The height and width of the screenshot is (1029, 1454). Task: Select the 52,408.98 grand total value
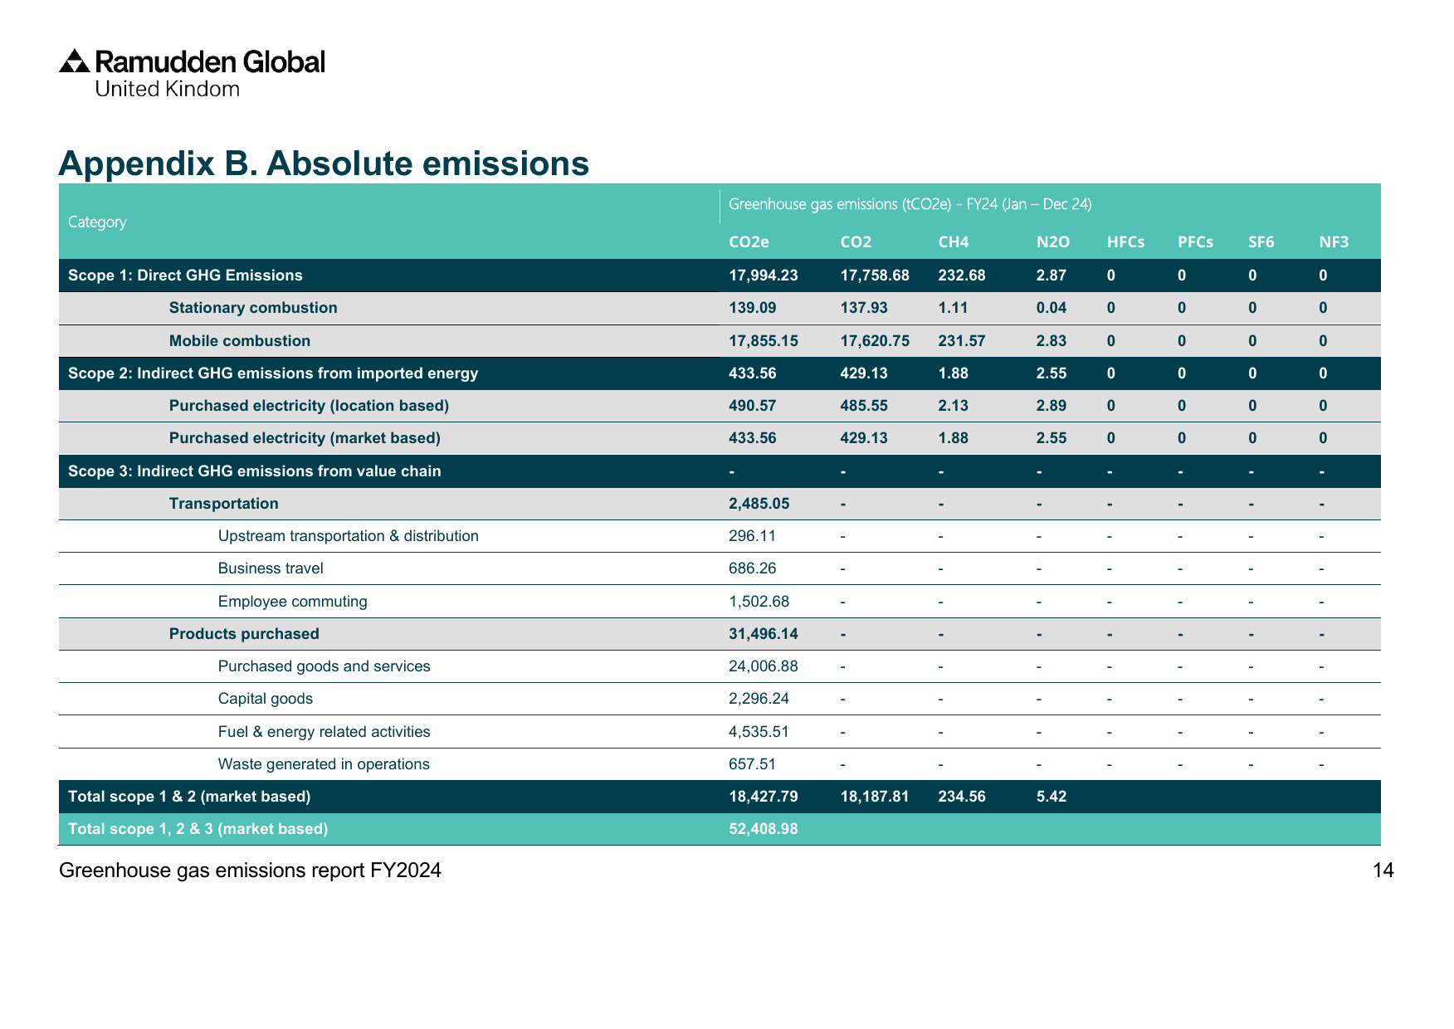pyautogui.click(x=764, y=829)
